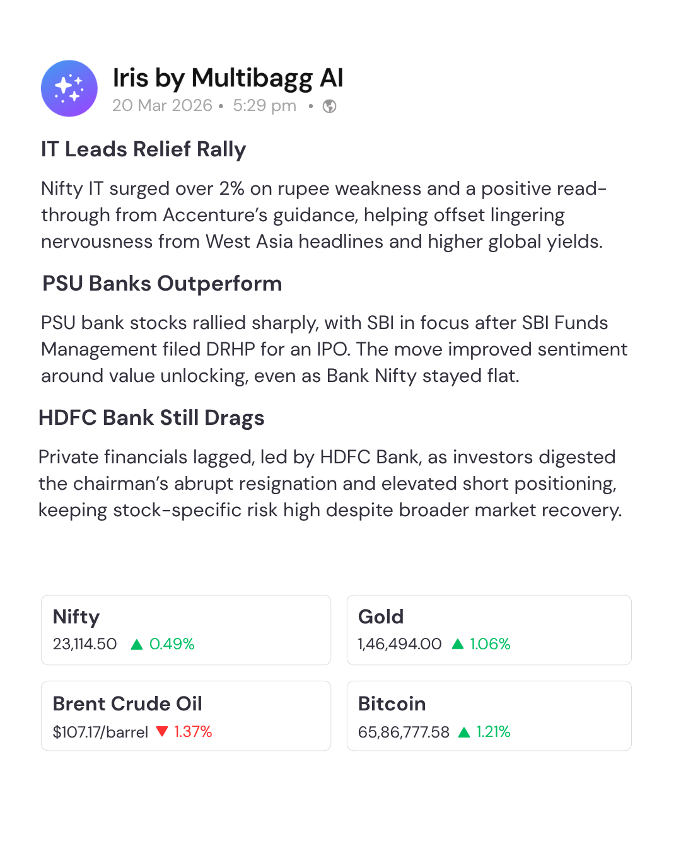Open the Iris by Multibagg AI profile name
This screenshot has height=851, width=681.
click(228, 78)
